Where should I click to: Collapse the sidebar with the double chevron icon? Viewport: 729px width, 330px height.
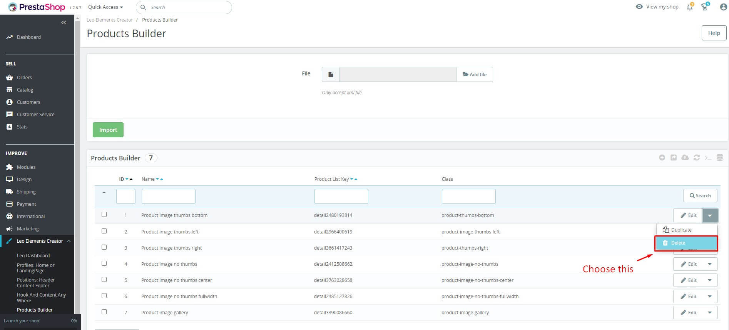click(x=64, y=22)
